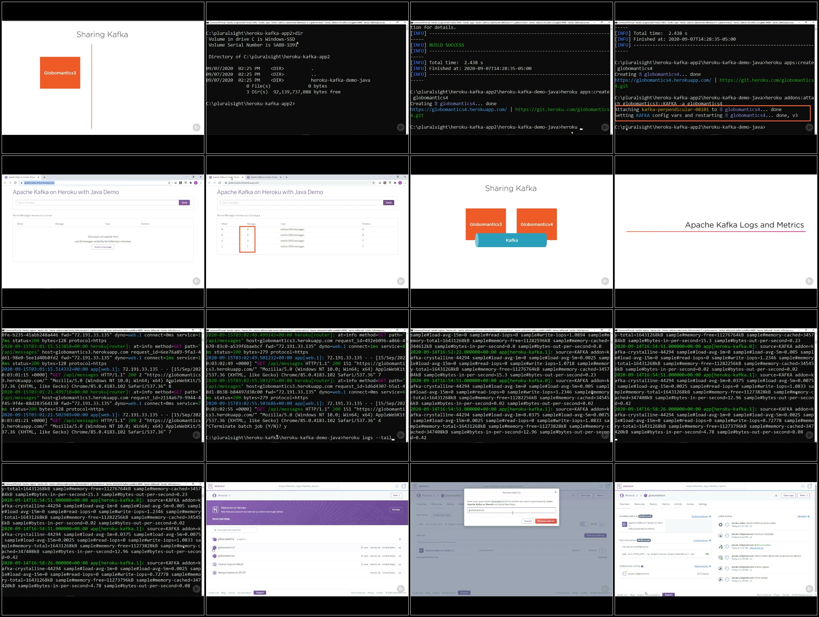
Task: Click Dismiss on the Welcome to Heroku banner
Action: click(x=396, y=509)
